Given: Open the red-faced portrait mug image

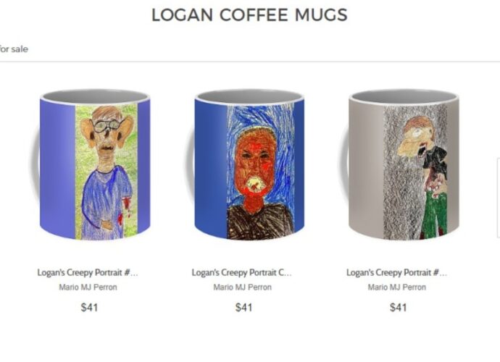Looking at the screenshot, I should 245,164.
